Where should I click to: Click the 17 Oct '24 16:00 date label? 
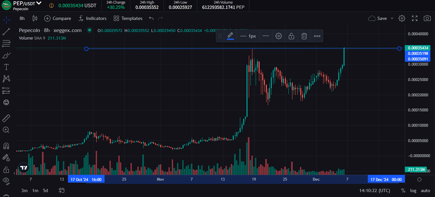point(86,179)
